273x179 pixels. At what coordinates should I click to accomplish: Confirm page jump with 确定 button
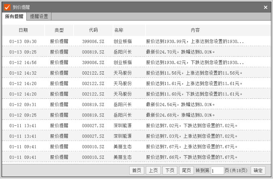click(x=258, y=171)
